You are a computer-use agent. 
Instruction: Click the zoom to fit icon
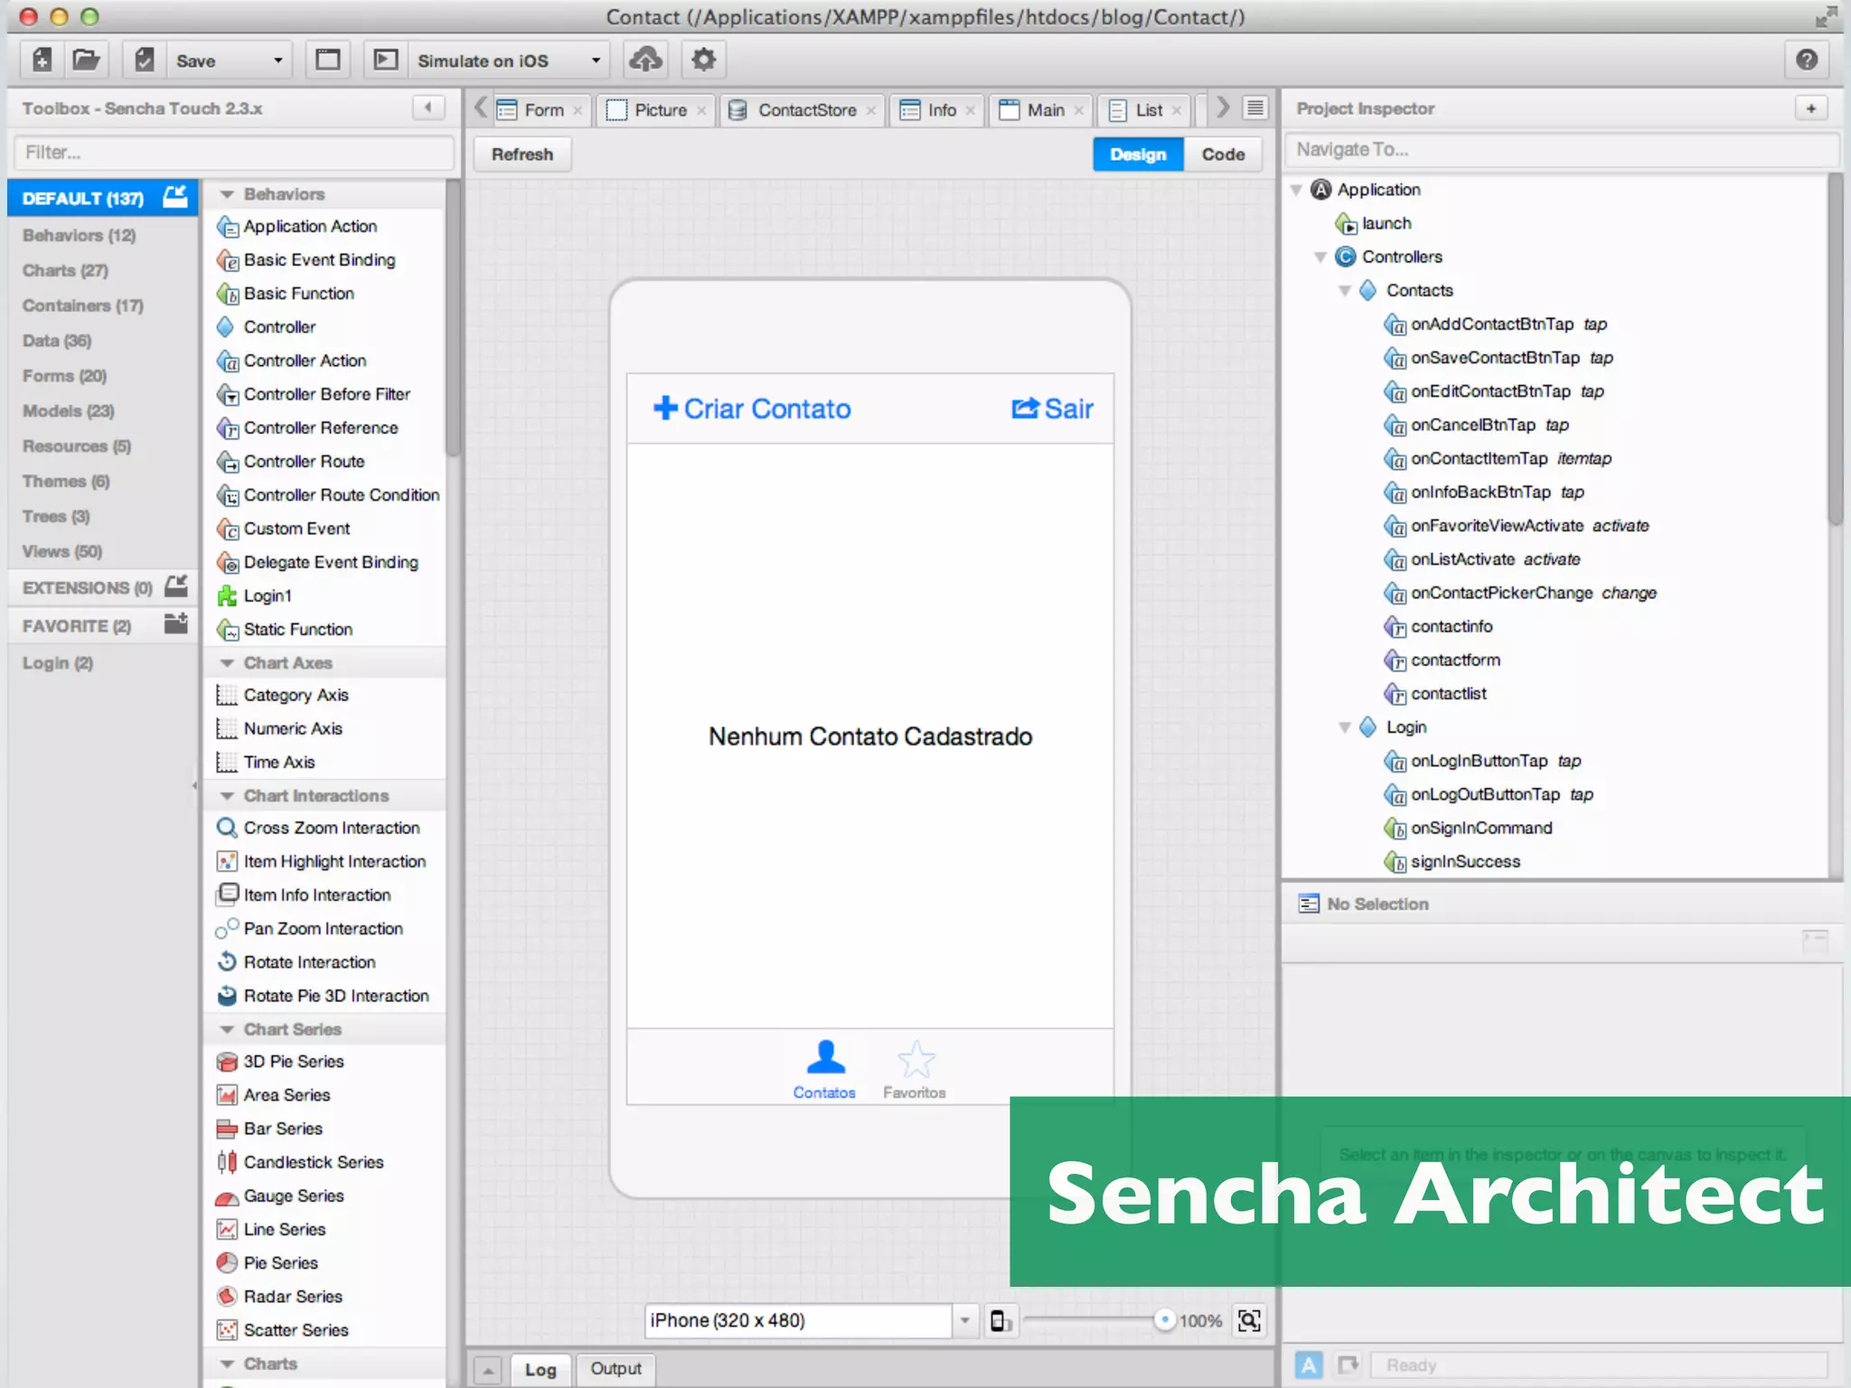pos(1249,1320)
